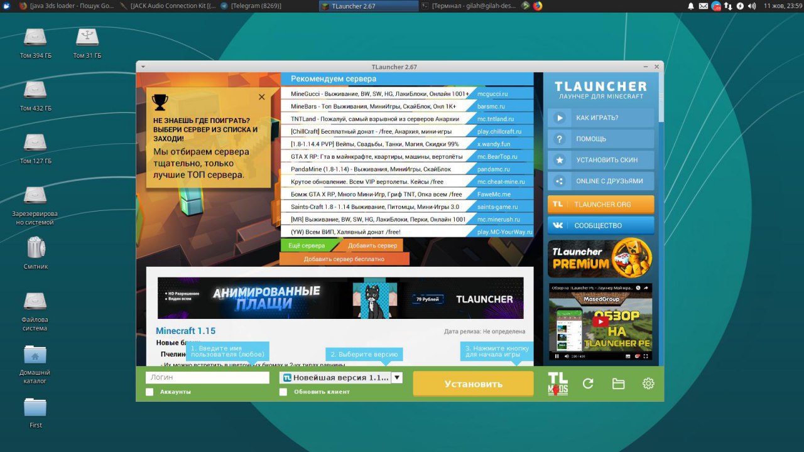Image resolution: width=804 pixels, height=452 pixels.
Task: Open notification bell in system tray
Action: [691, 6]
